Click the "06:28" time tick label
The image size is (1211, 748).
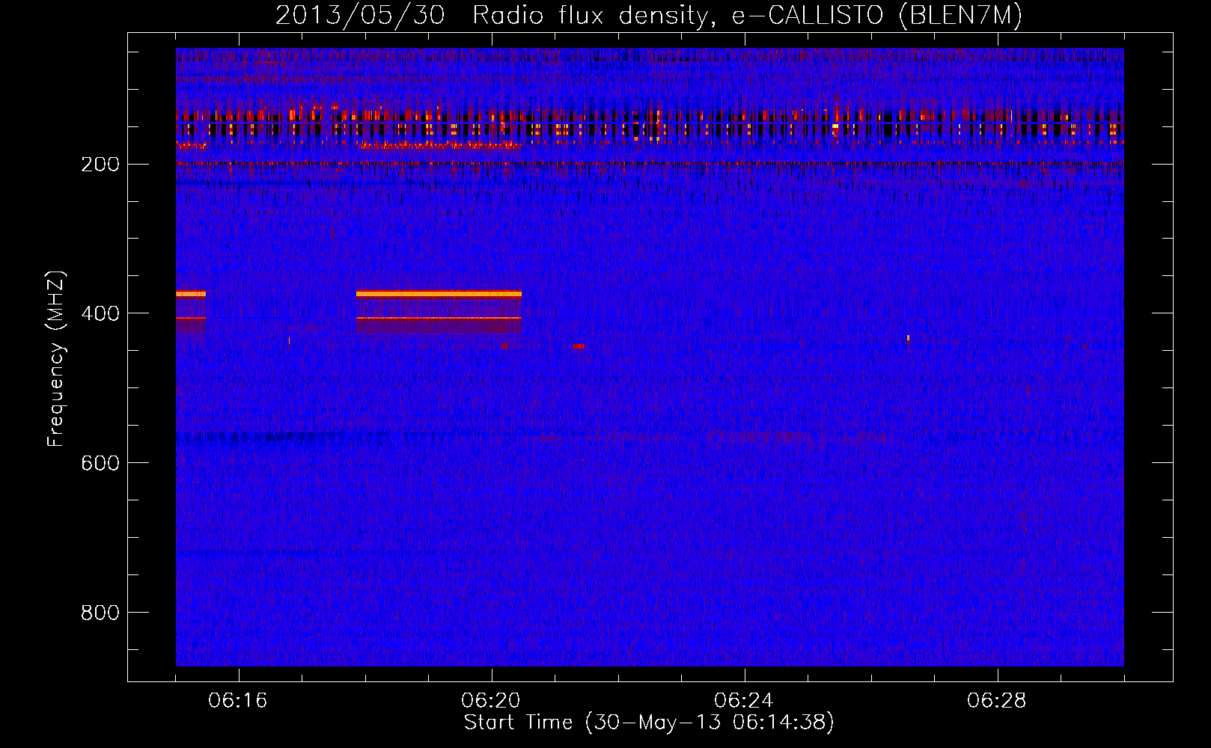[997, 701]
